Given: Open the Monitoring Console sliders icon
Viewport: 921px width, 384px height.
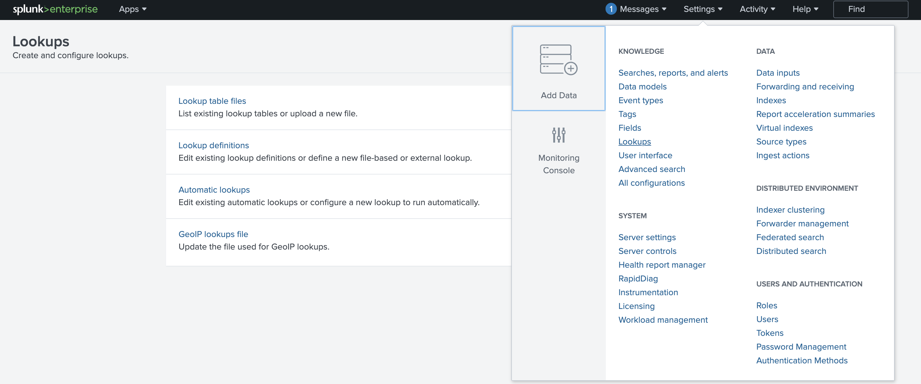Looking at the screenshot, I should [x=559, y=135].
